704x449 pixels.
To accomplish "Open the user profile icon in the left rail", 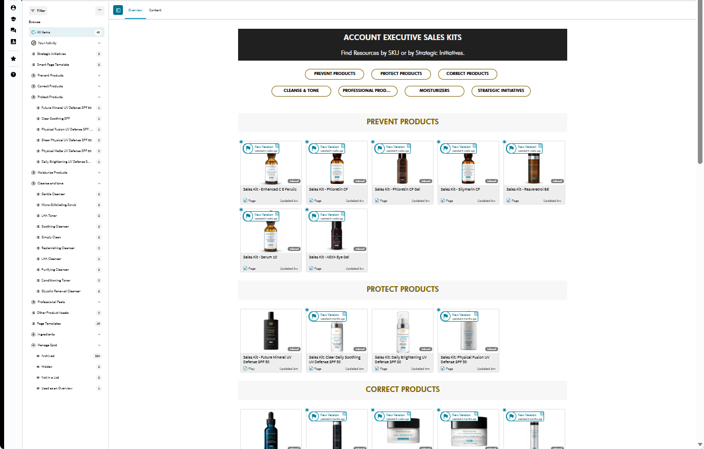I will pyautogui.click(x=13, y=8).
